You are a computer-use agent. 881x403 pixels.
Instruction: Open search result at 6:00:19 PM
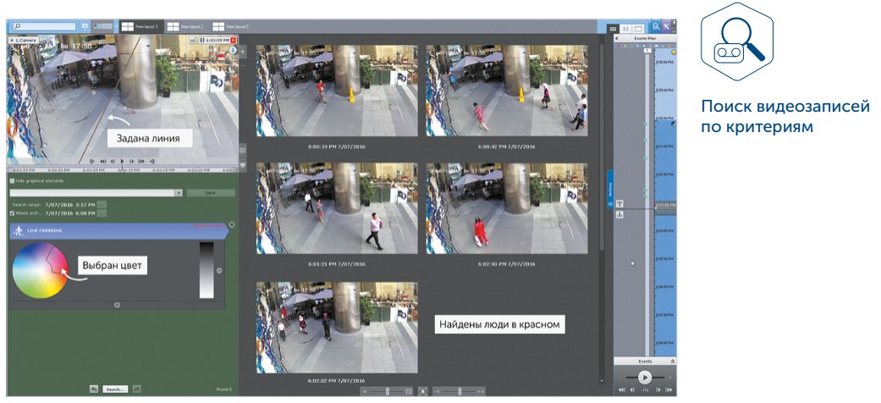click(337, 91)
